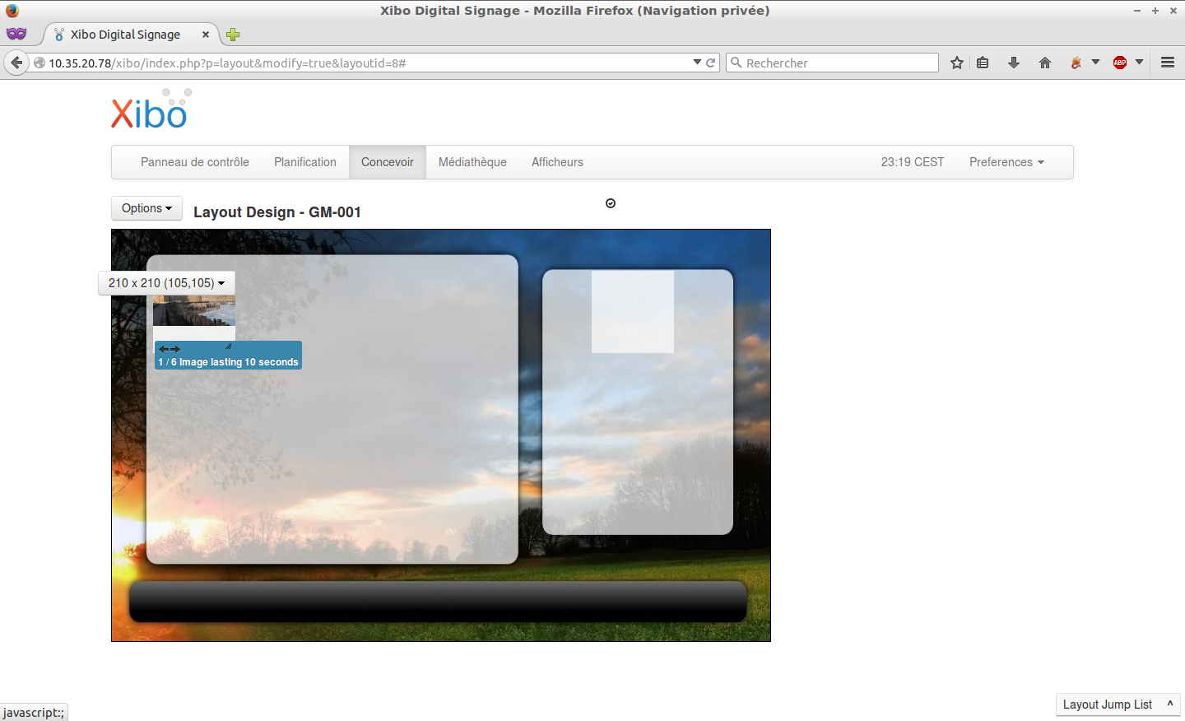Viewport: 1185px width, 721px height.
Task: Open the Firefox hamburger menu
Action: 1167,63
